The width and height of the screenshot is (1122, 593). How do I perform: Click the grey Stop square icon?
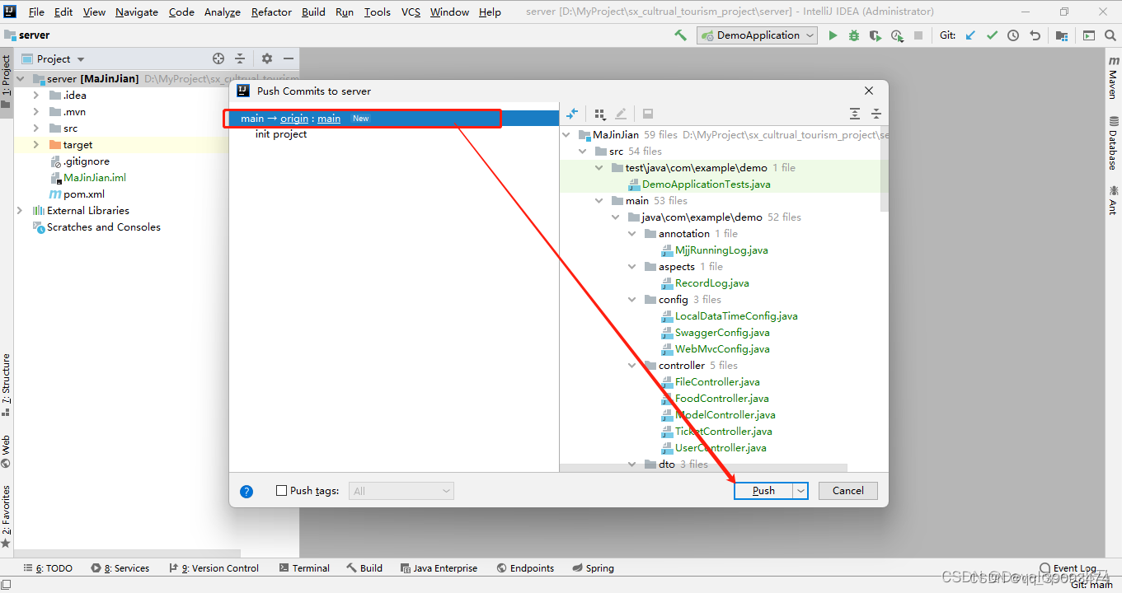pos(918,35)
